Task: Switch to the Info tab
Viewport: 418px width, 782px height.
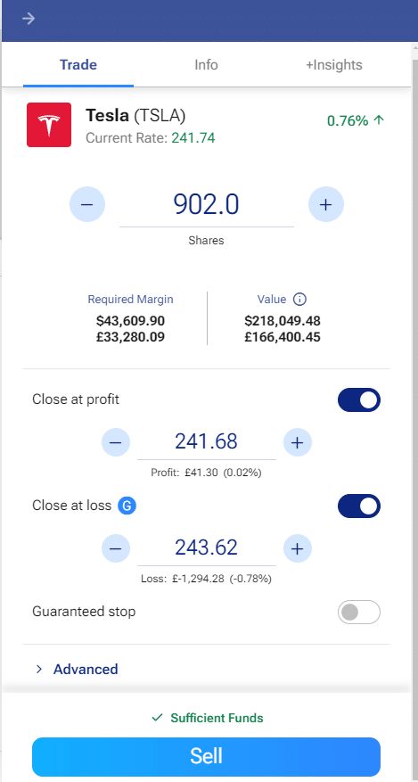Action: tap(206, 65)
